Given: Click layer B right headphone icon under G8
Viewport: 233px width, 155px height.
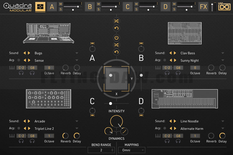Looking at the screenshot, I should coord(178,73).
